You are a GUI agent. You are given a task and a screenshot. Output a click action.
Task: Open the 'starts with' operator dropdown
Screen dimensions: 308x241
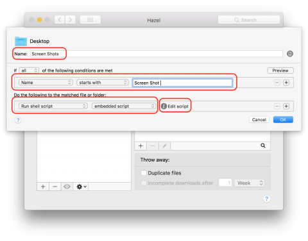(x=103, y=83)
